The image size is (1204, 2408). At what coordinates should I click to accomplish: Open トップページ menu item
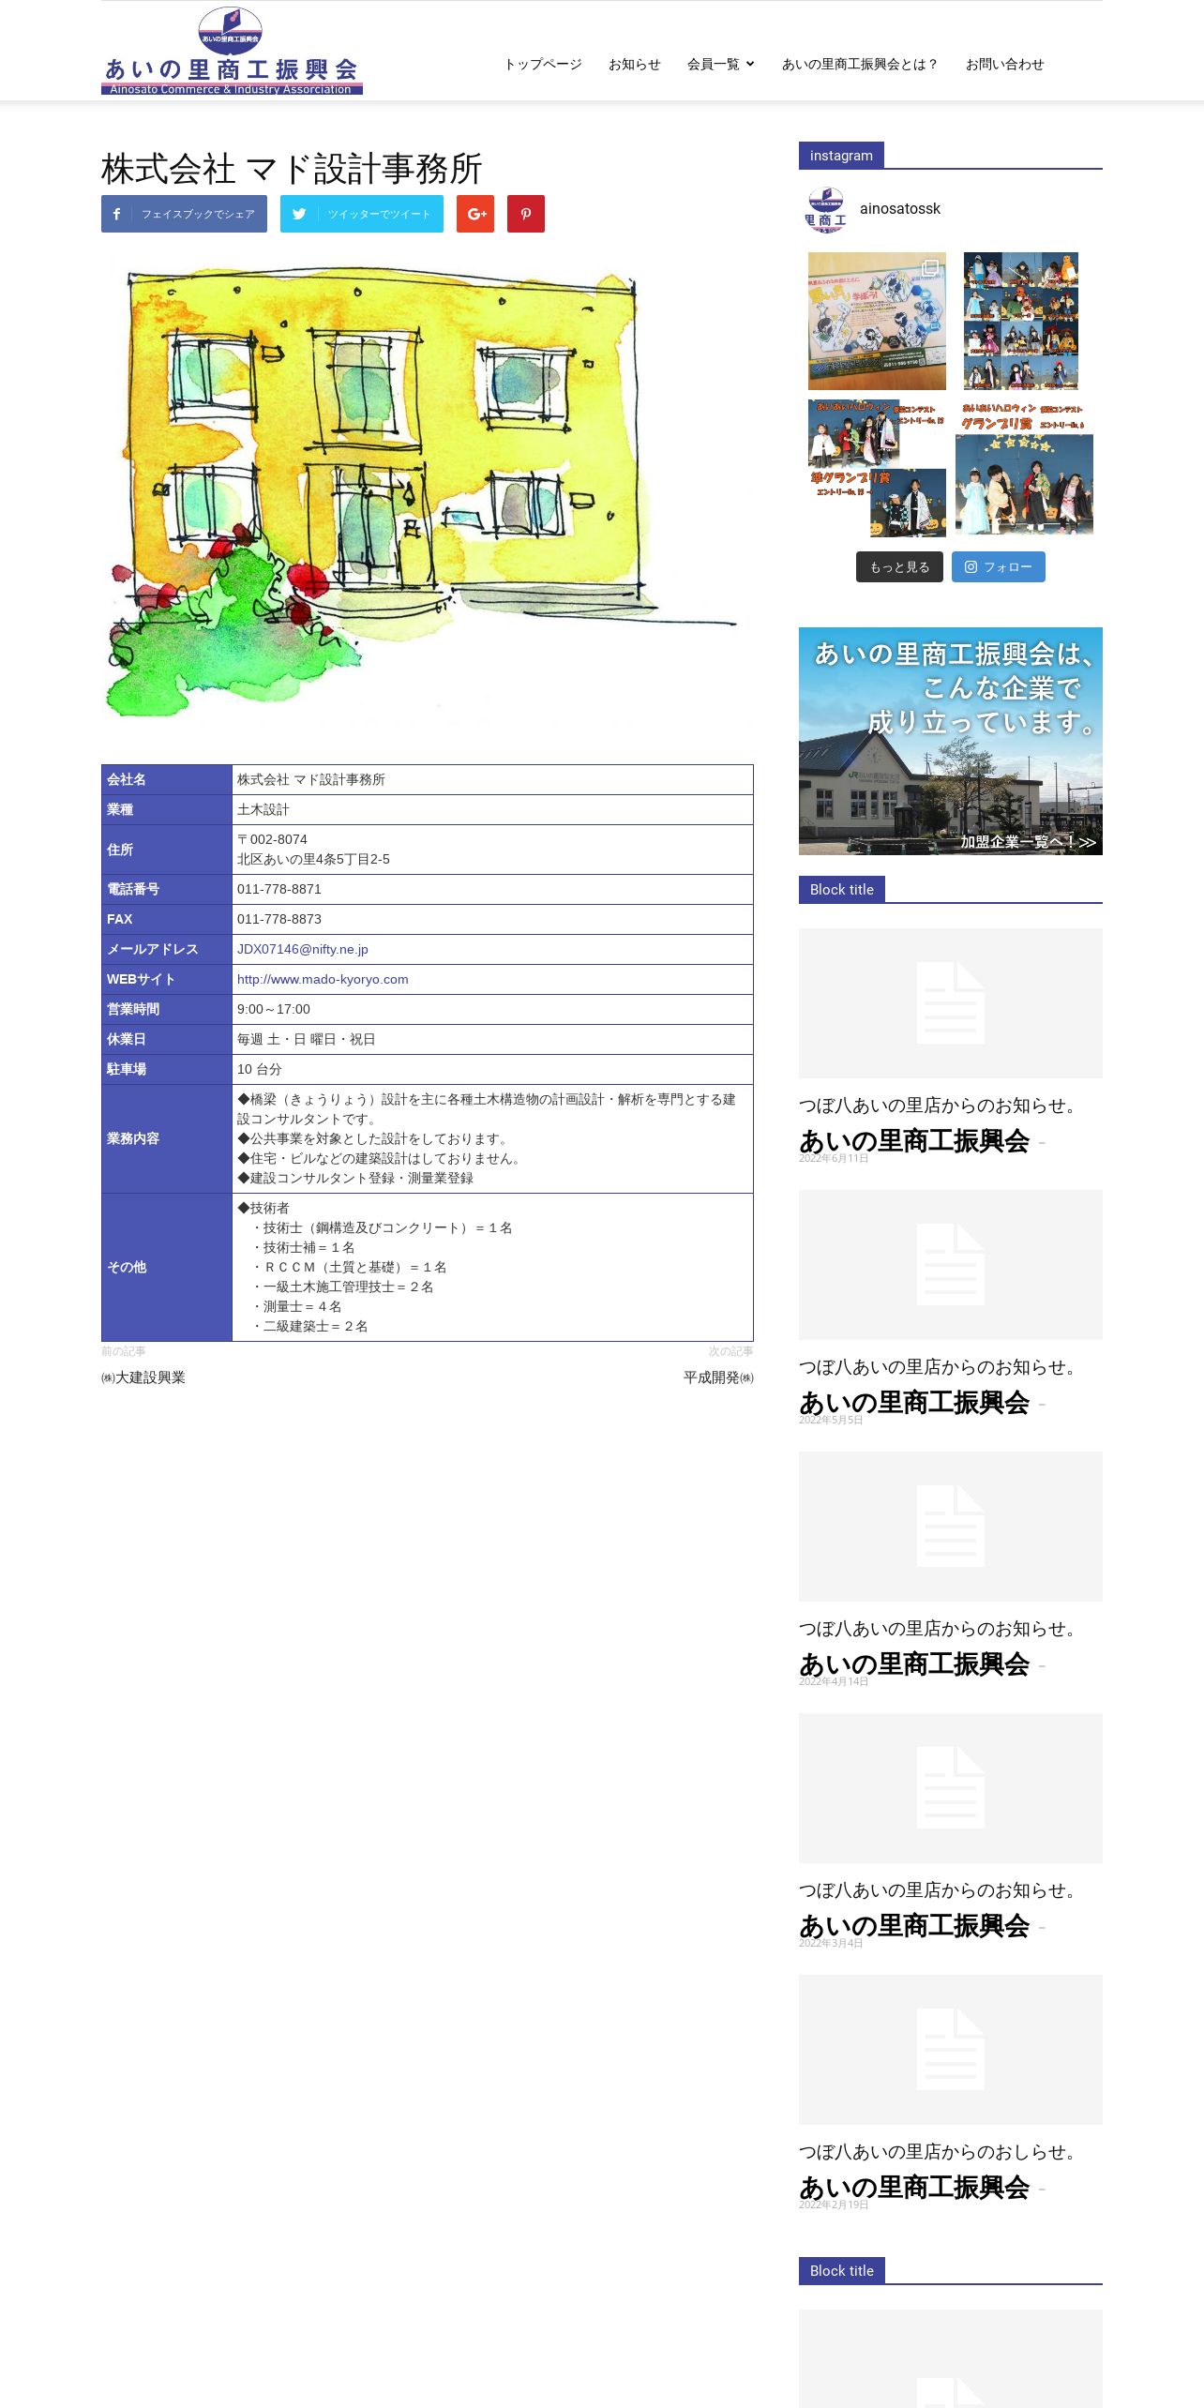point(543,64)
